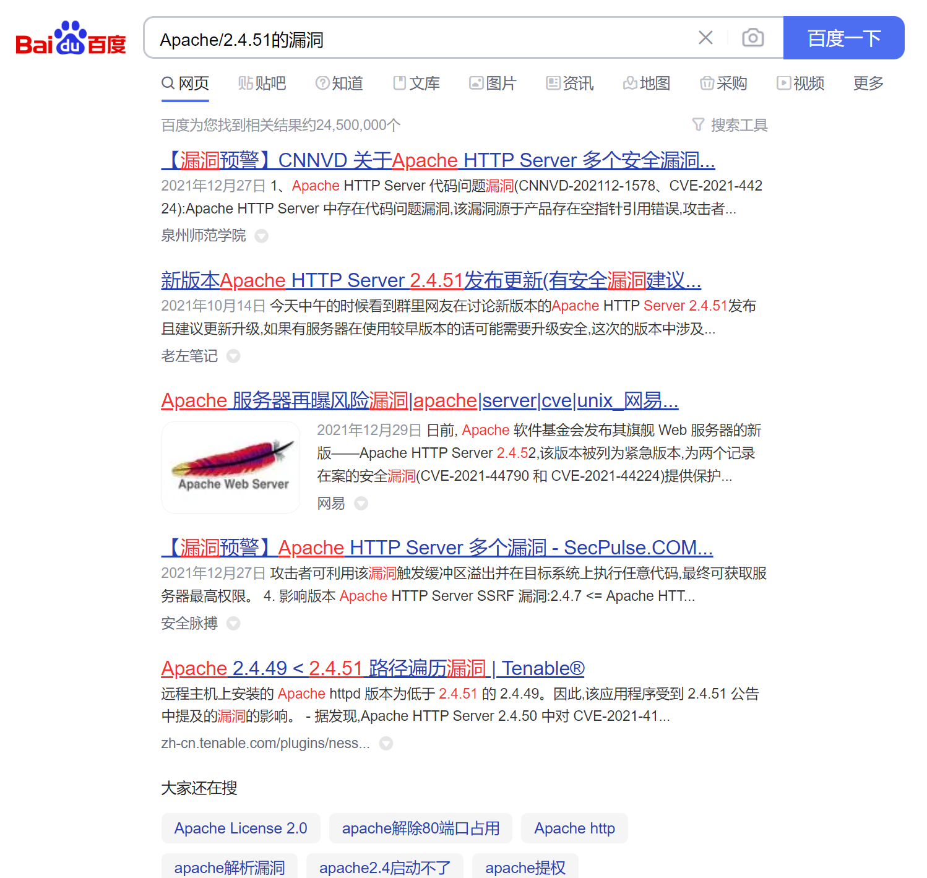Expand dropdown next to zh-cn.tenable.com URL
Viewport: 927px width, 878px height.
pos(386,743)
